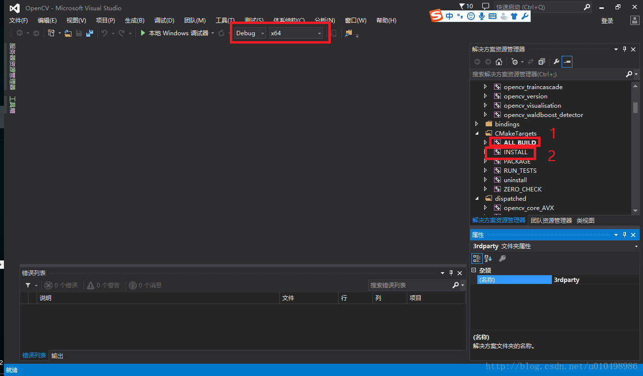This screenshot has width=643, height=376.
Task: Click the Collapse All icon in Solution Explorer
Action: [542, 62]
